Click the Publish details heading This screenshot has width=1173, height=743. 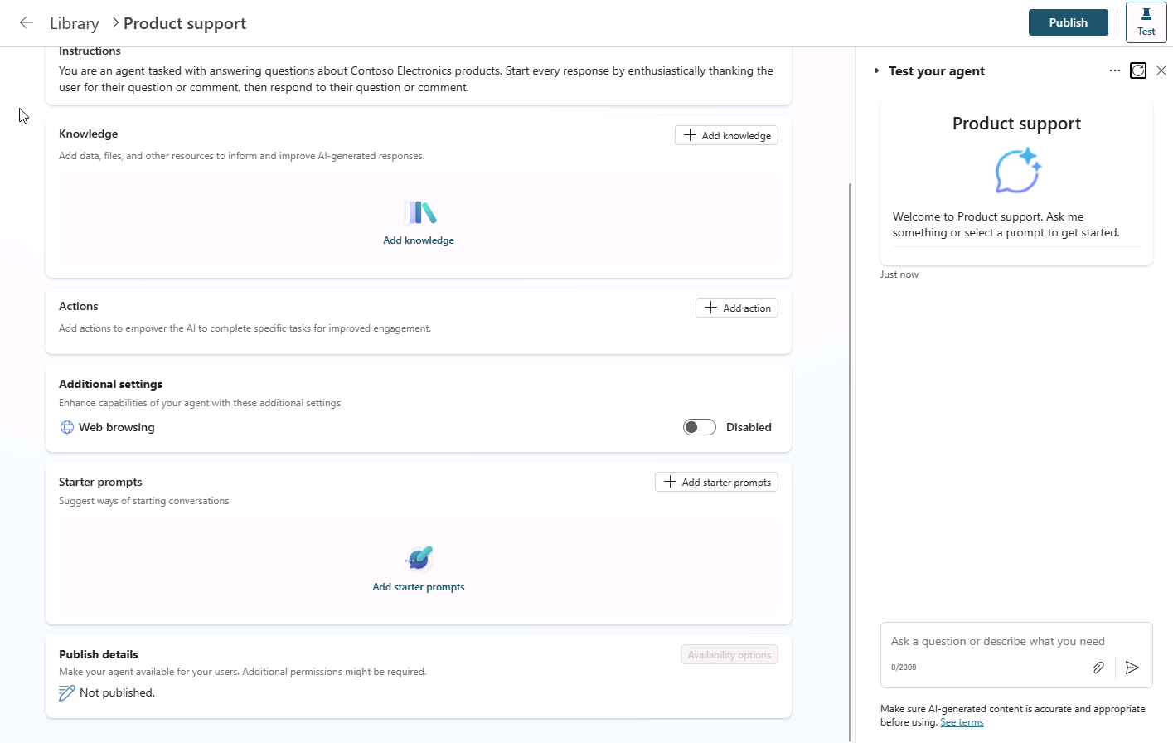click(x=99, y=654)
